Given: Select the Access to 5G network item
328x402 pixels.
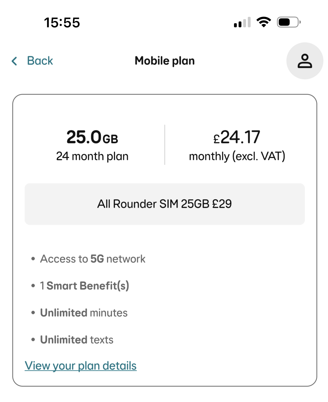Looking at the screenshot, I should pos(93,259).
